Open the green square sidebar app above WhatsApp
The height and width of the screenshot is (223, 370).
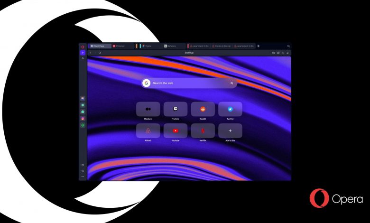tap(83, 105)
